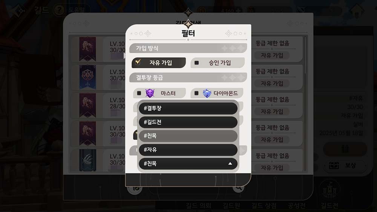Viewport: 377px width, 212px height.
Task: Toggle the 다이아몬드 rank checkbox
Action: tap(196, 93)
